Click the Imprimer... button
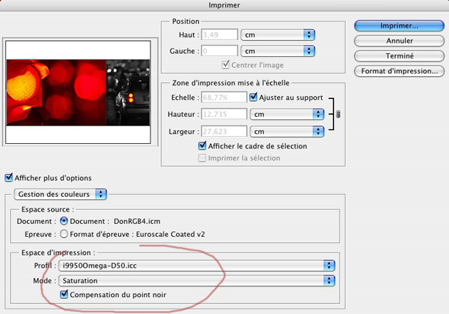The width and height of the screenshot is (449, 314). pyautogui.click(x=399, y=25)
